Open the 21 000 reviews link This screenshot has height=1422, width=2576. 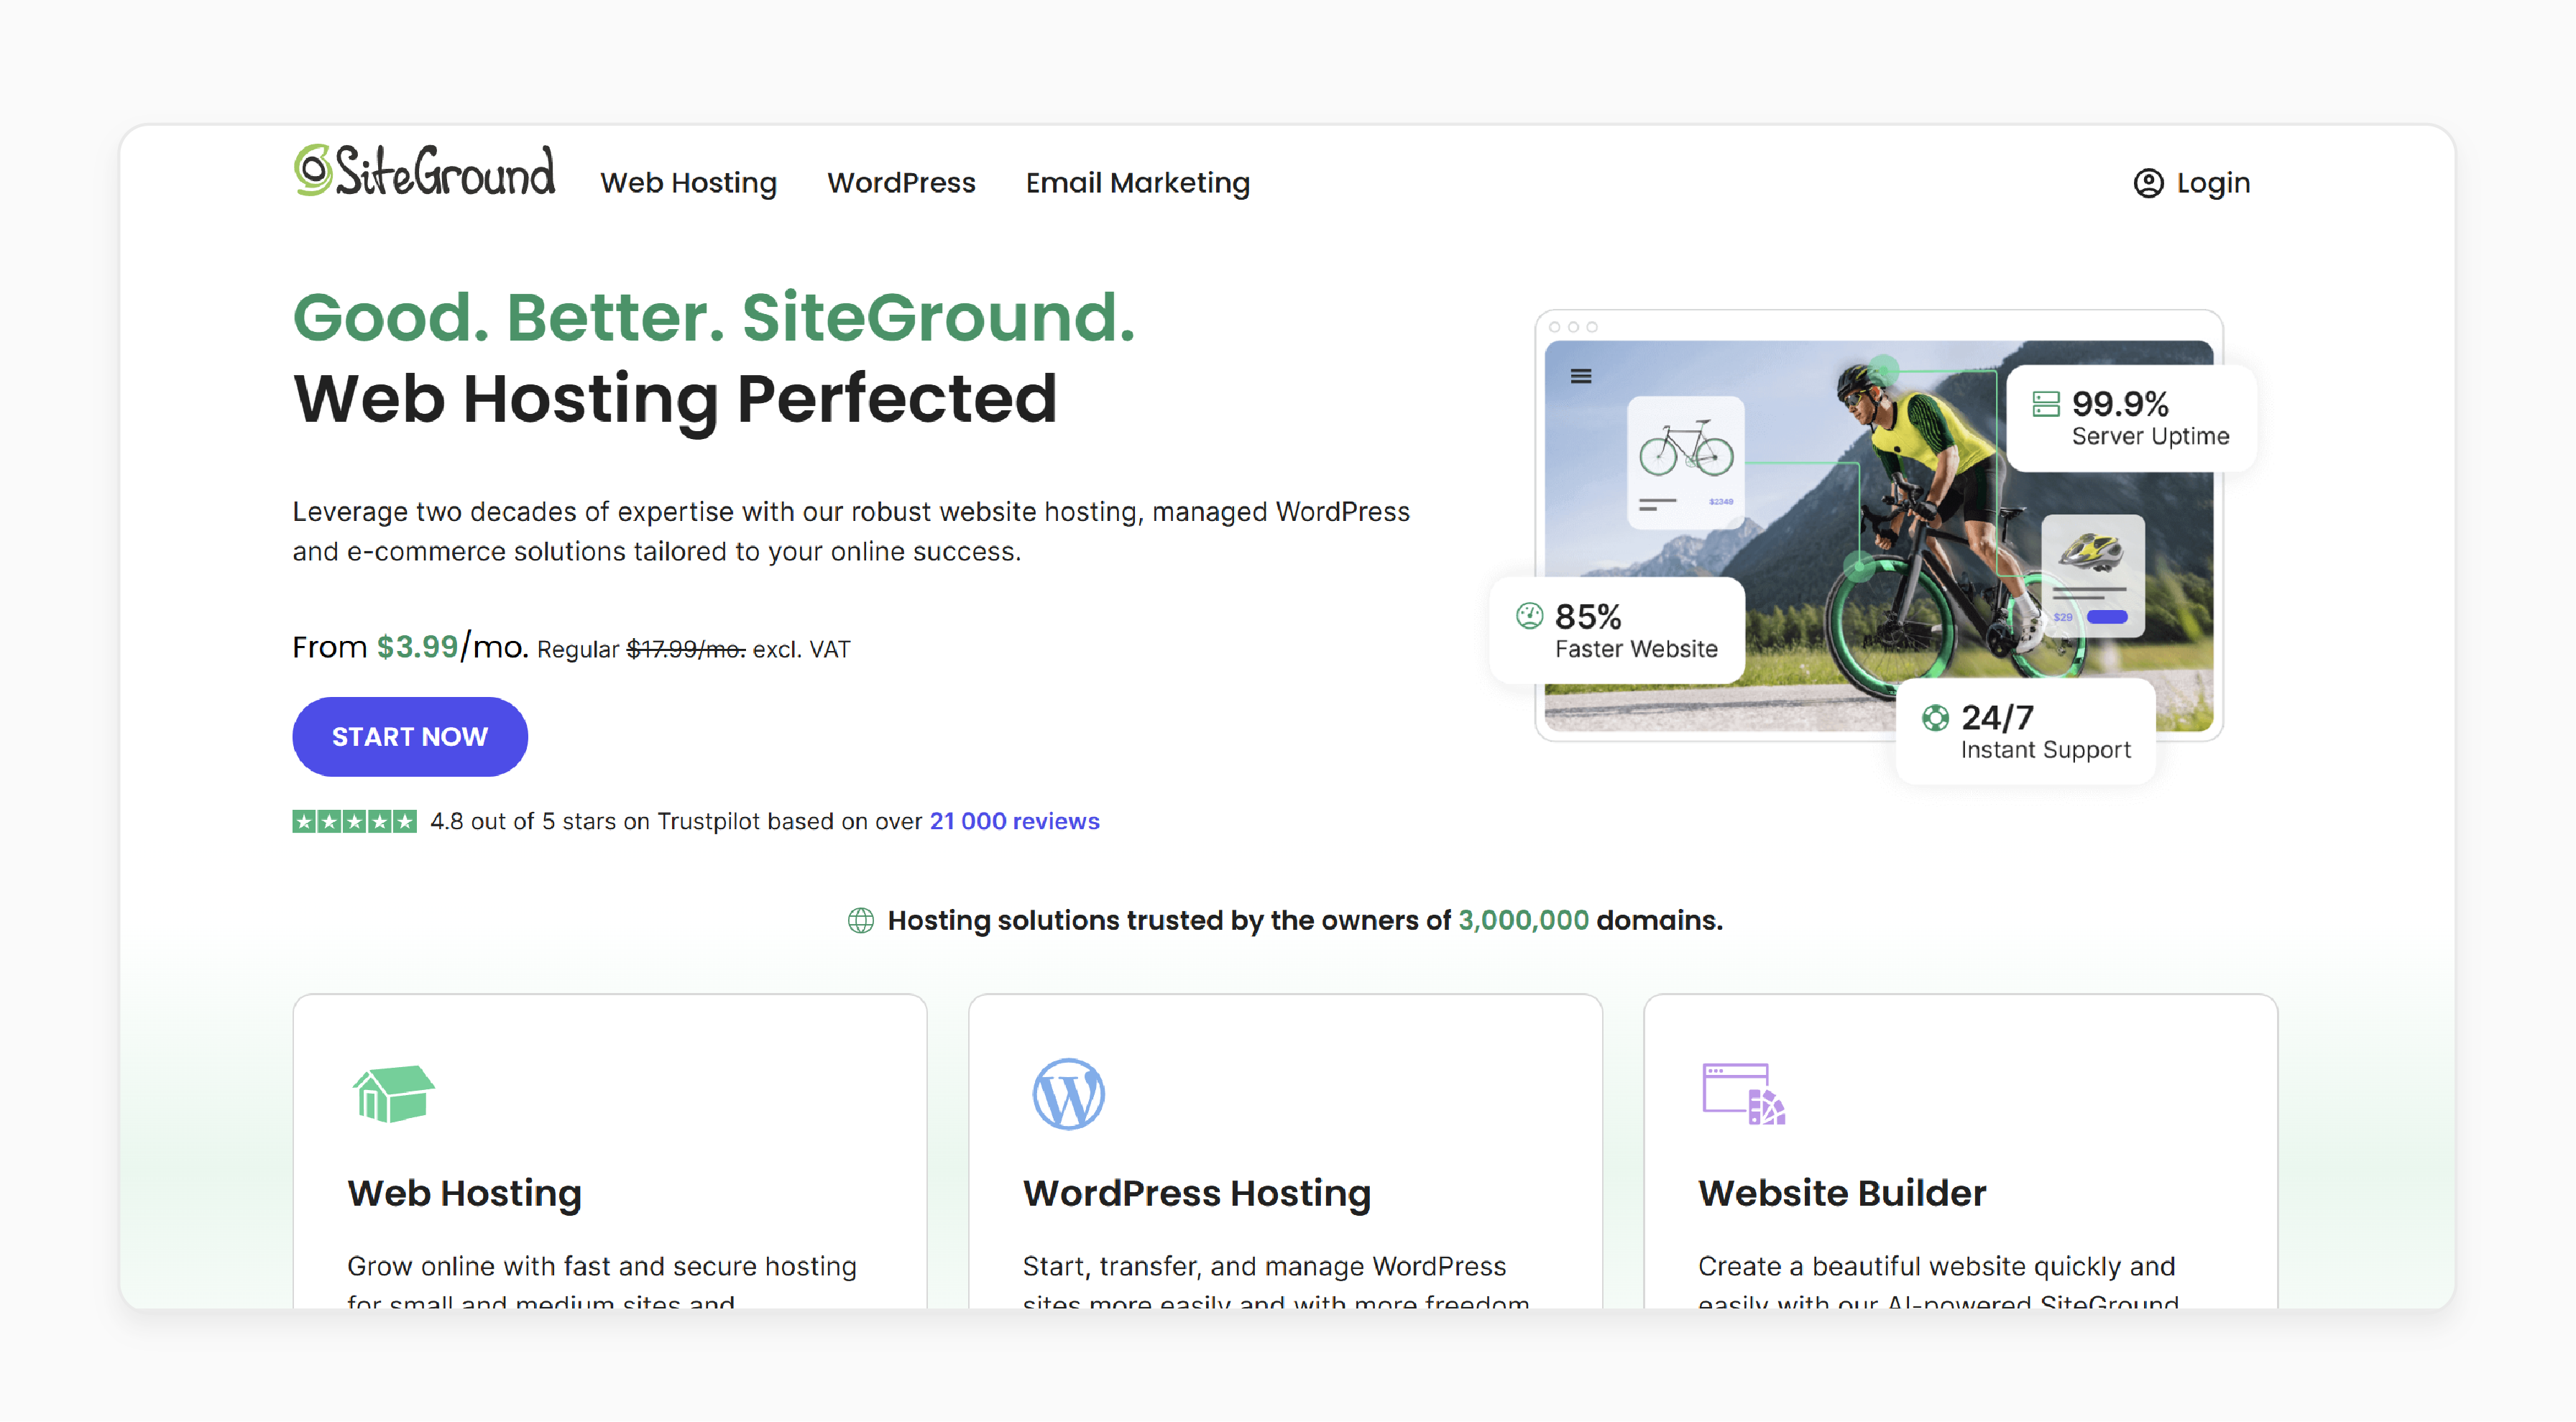click(x=1014, y=821)
